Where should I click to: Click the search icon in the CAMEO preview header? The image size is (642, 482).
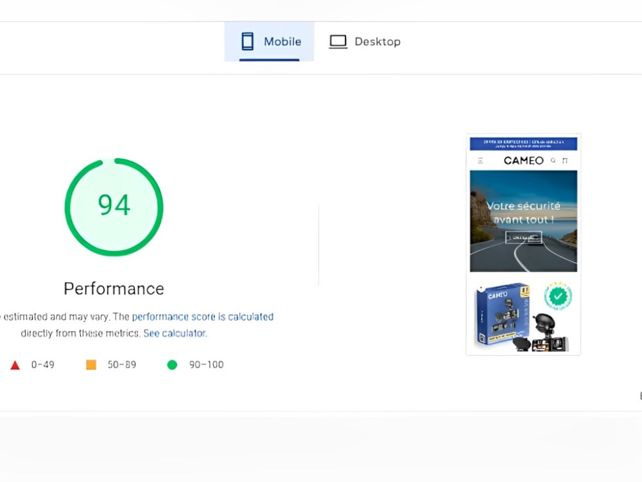coord(553,160)
